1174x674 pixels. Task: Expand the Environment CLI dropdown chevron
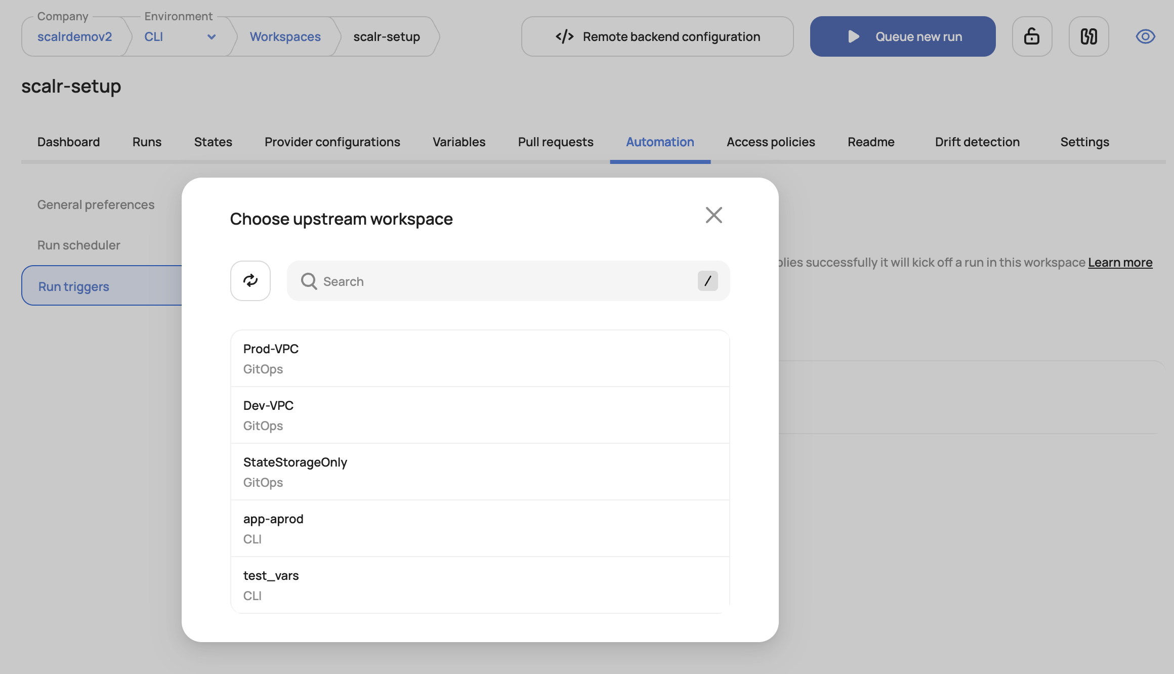point(212,37)
